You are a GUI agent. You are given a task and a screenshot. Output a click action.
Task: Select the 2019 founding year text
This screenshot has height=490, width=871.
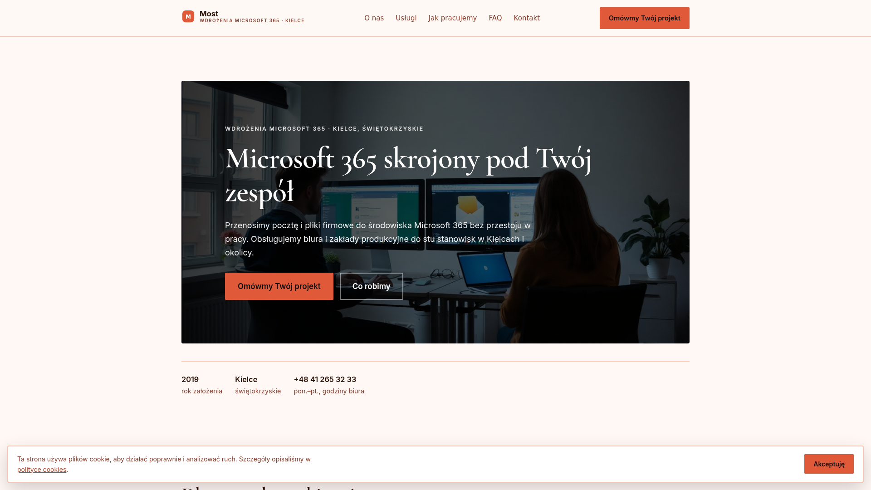(190, 379)
